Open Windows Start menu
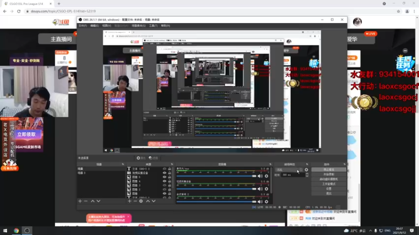The image size is (419, 235). click(x=5, y=230)
